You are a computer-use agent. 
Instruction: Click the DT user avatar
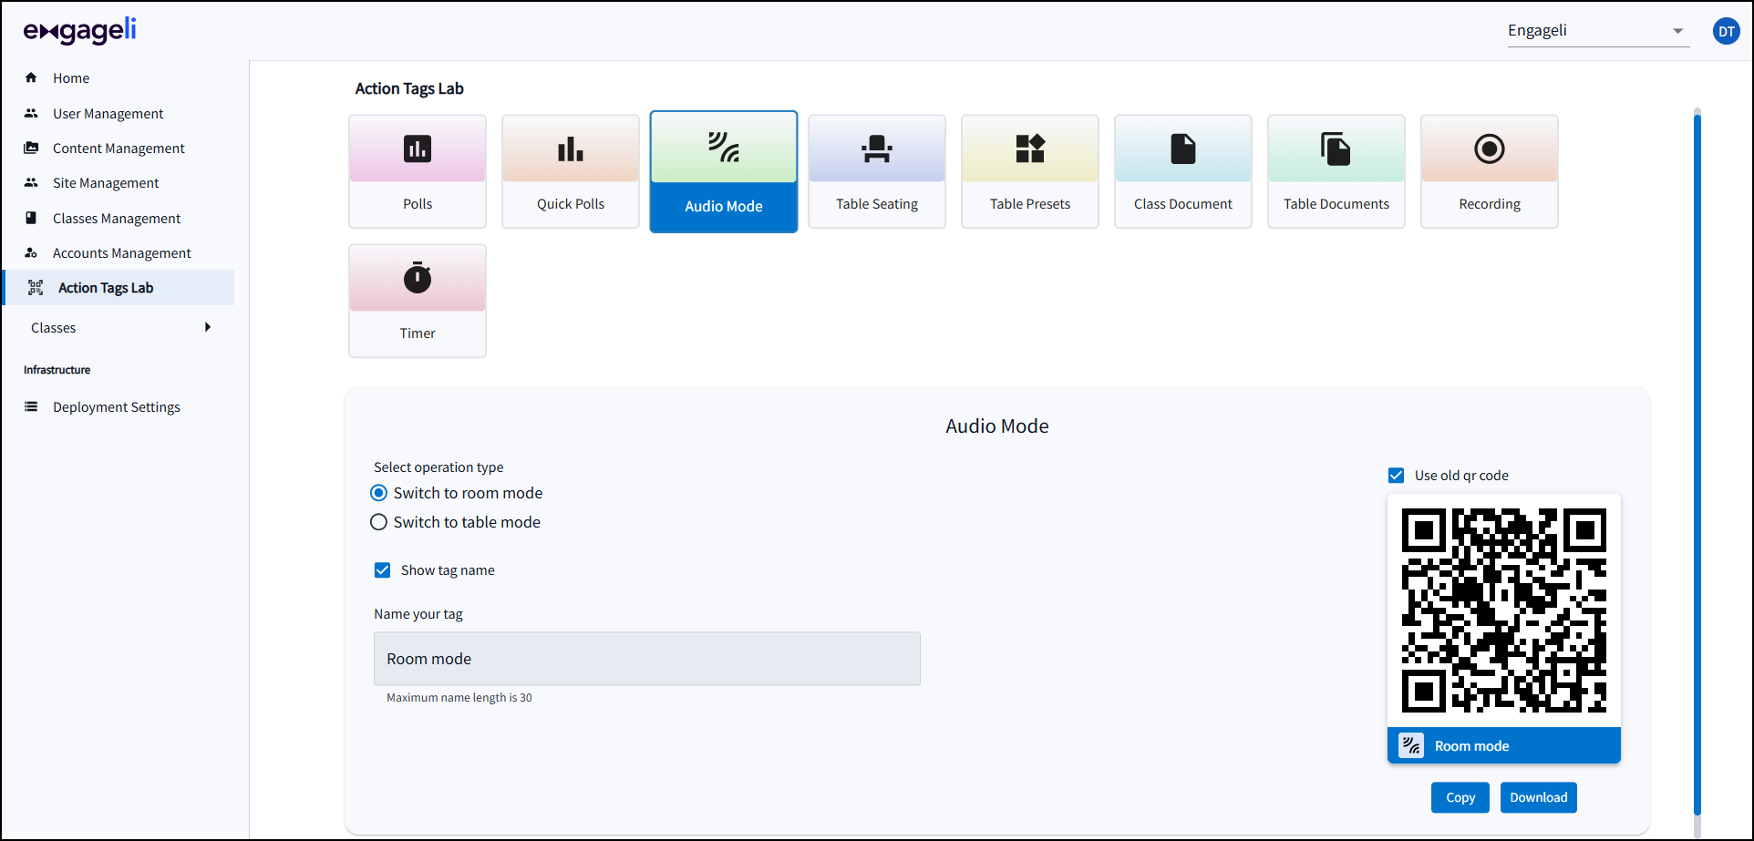point(1726,31)
